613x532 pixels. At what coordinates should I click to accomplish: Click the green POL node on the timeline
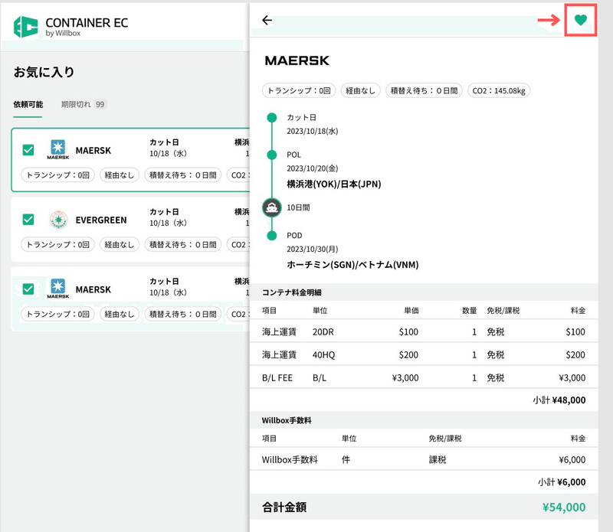click(x=270, y=155)
